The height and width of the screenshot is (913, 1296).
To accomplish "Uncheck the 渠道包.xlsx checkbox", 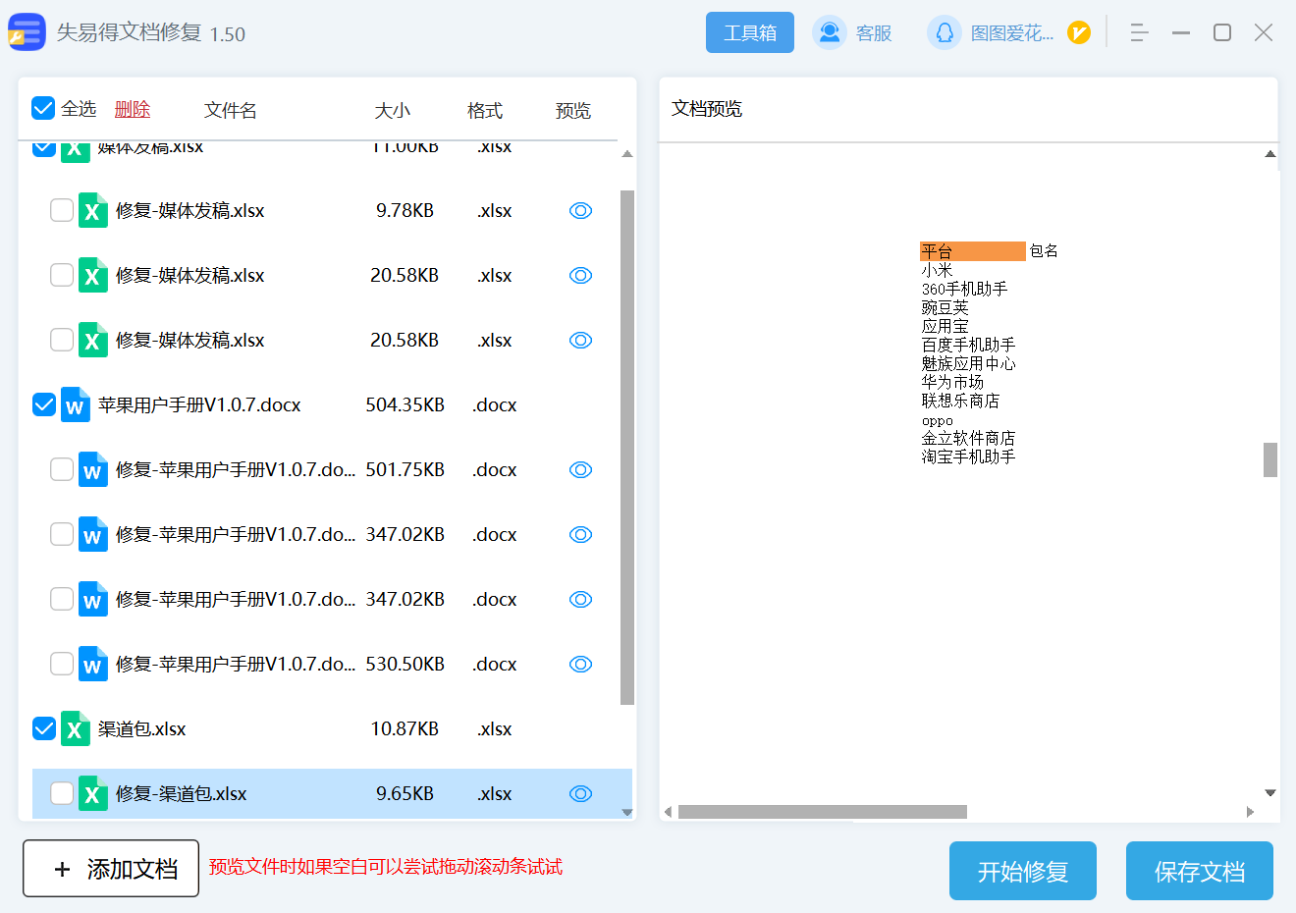I will (43, 728).
